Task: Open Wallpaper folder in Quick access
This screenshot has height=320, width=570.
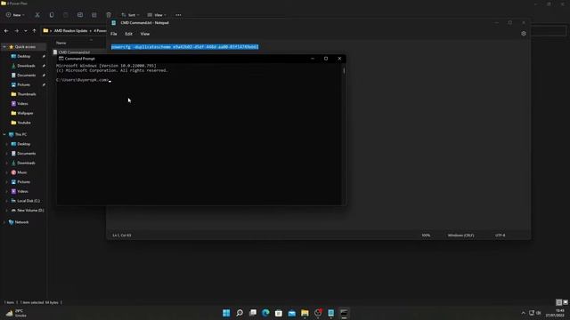Action: coord(25,113)
